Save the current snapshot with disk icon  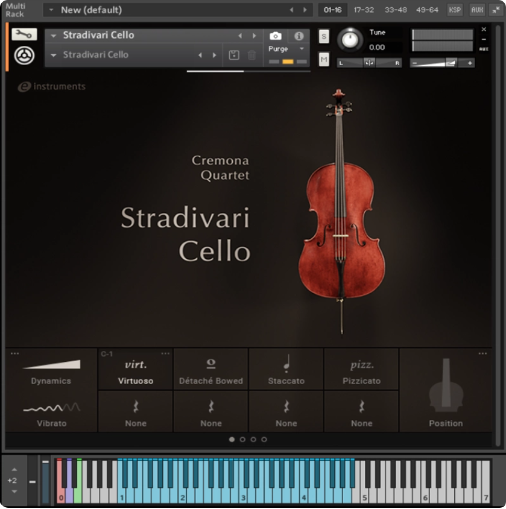tap(234, 55)
